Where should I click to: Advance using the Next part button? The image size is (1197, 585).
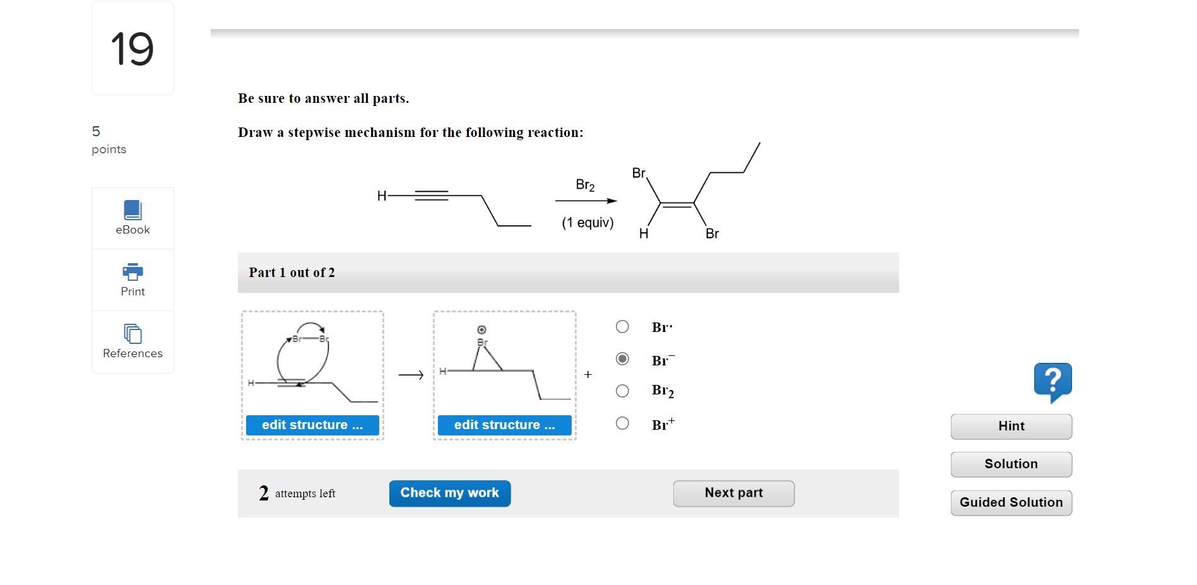click(733, 493)
